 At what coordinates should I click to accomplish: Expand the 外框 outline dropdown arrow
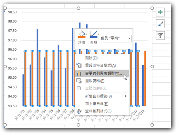coord(99,34)
